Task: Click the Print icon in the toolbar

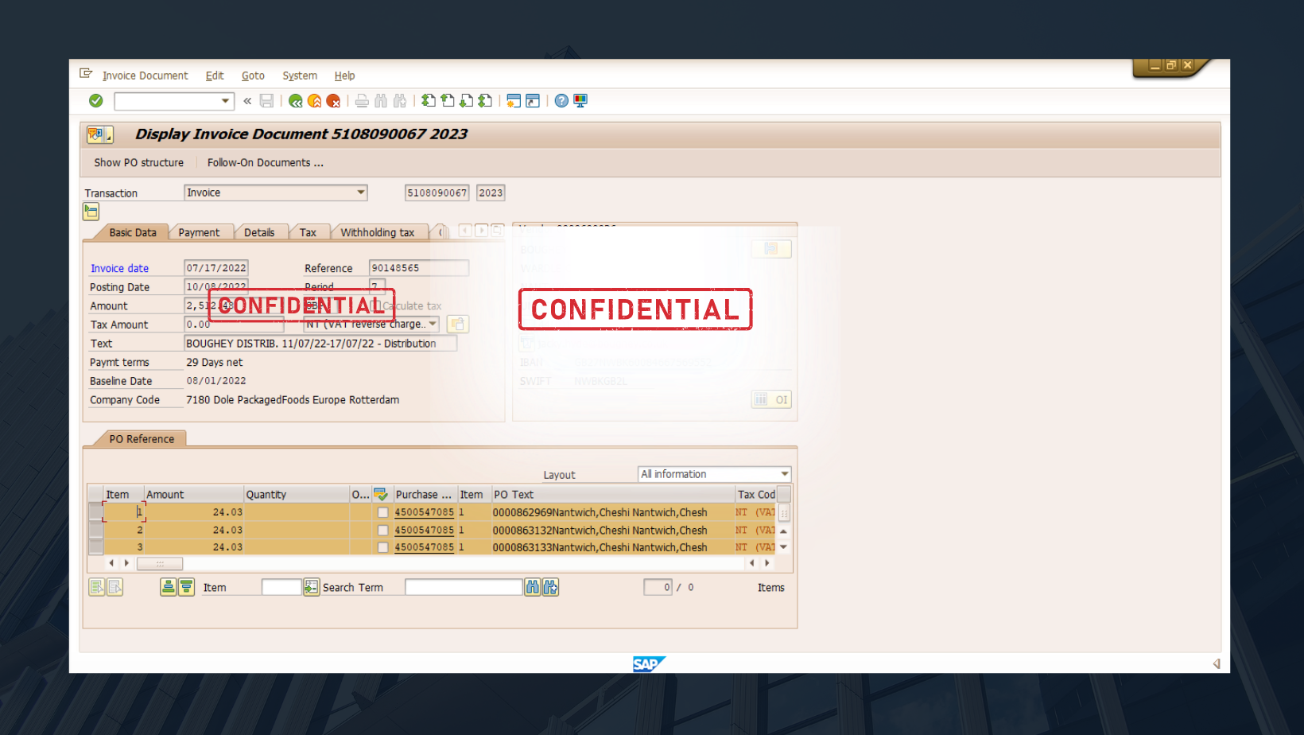Action: point(362,101)
